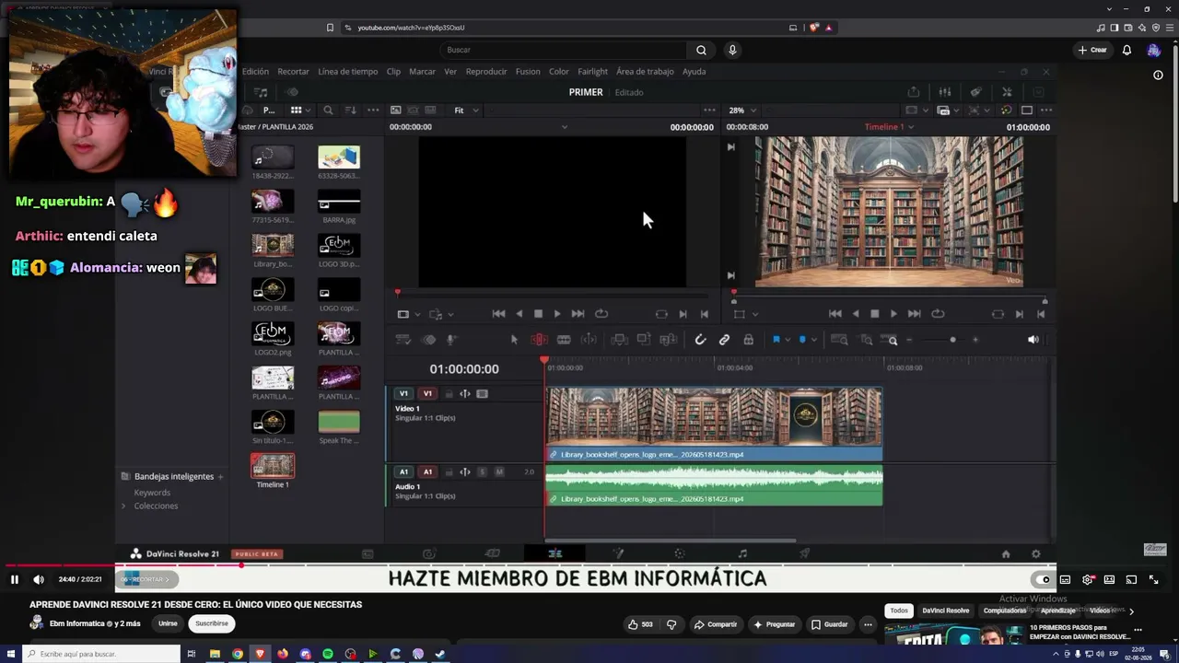
Task: Open the Línea de tiempo menu
Action: click(348, 72)
